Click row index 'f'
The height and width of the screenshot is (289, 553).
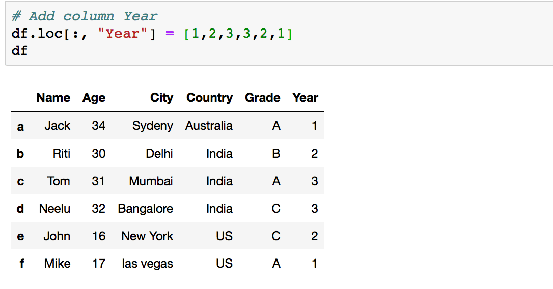21,263
